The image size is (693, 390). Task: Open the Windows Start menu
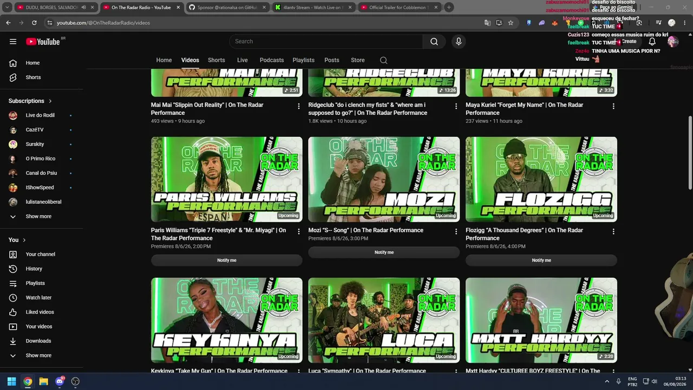click(x=11, y=381)
